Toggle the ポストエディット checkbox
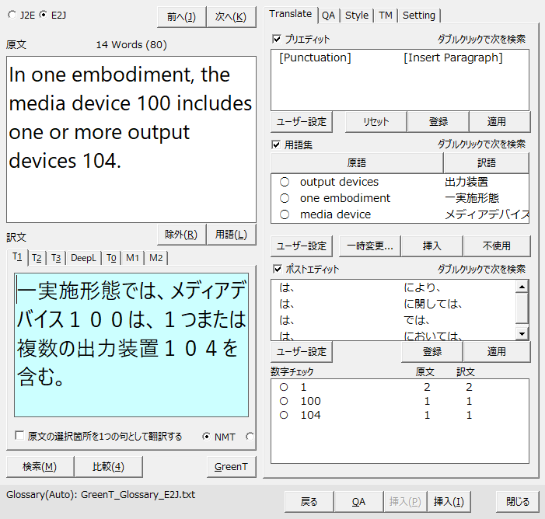The image size is (545, 519). click(277, 270)
